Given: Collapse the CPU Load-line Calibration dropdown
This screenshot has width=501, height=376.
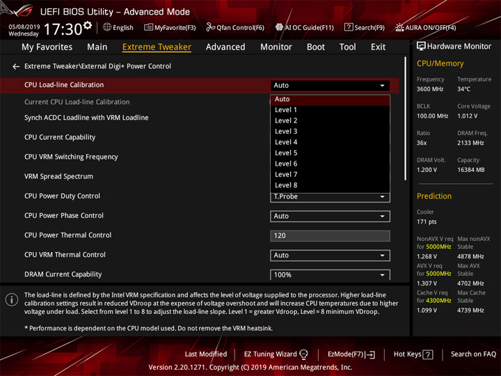Looking at the screenshot, I should [330, 86].
